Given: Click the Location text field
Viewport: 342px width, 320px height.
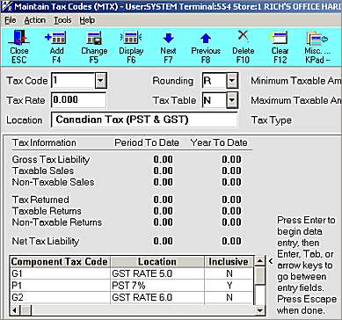Looking at the screenshot, I should click(144, 120).
